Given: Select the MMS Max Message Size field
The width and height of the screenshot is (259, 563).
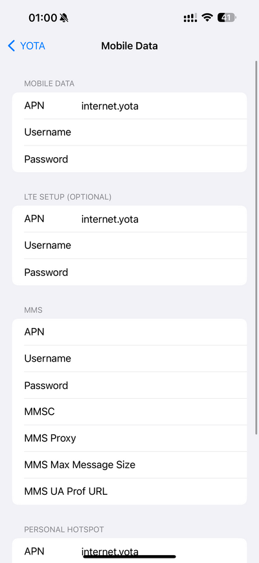Looking at the screenshot, I should [x=129, y=464].
